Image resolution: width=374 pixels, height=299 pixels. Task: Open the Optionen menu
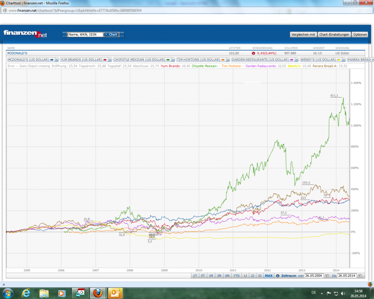coord(360,34)
